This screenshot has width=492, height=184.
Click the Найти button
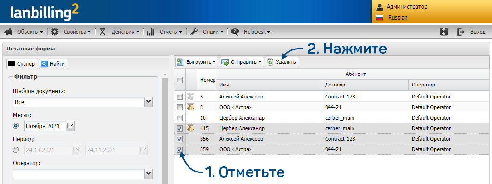54,64
